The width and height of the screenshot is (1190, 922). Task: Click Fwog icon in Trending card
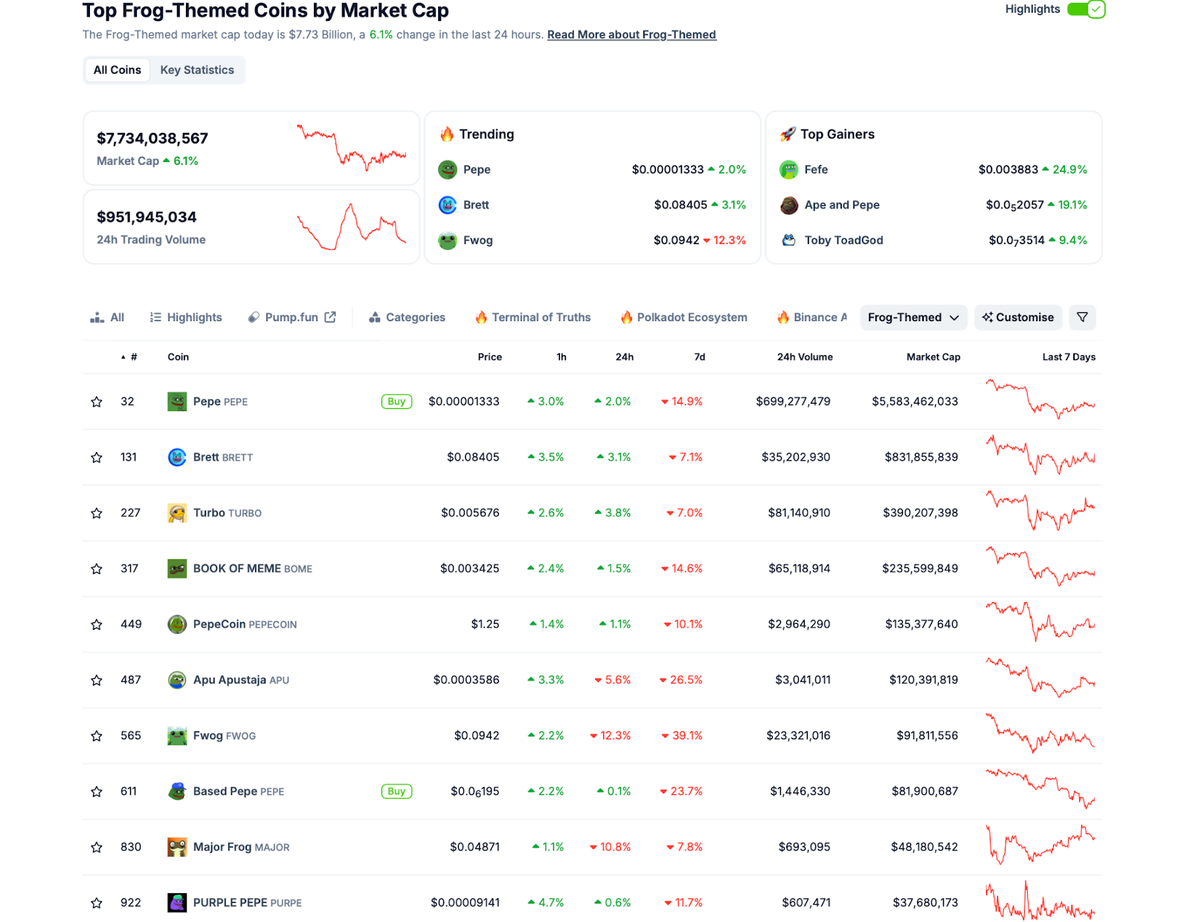448,240
